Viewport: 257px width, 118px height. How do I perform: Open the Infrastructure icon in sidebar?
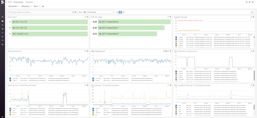tap(2, 25)
